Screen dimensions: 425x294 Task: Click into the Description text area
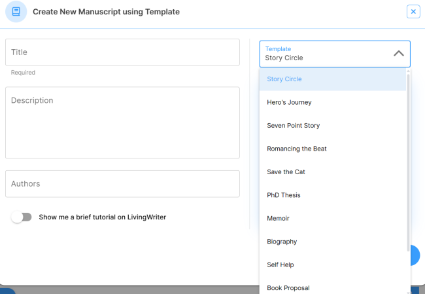122,122
